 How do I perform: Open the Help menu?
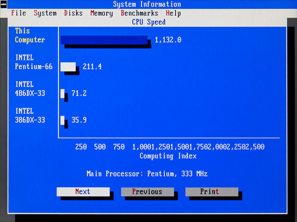click(x=173, y=13)
